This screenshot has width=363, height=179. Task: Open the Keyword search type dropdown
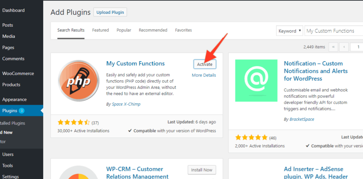[x=290, y=31]
